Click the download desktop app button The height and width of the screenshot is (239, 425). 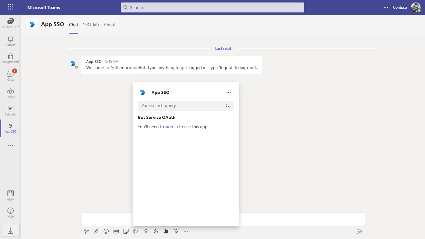pyautogui.click(x=11, y=231)
